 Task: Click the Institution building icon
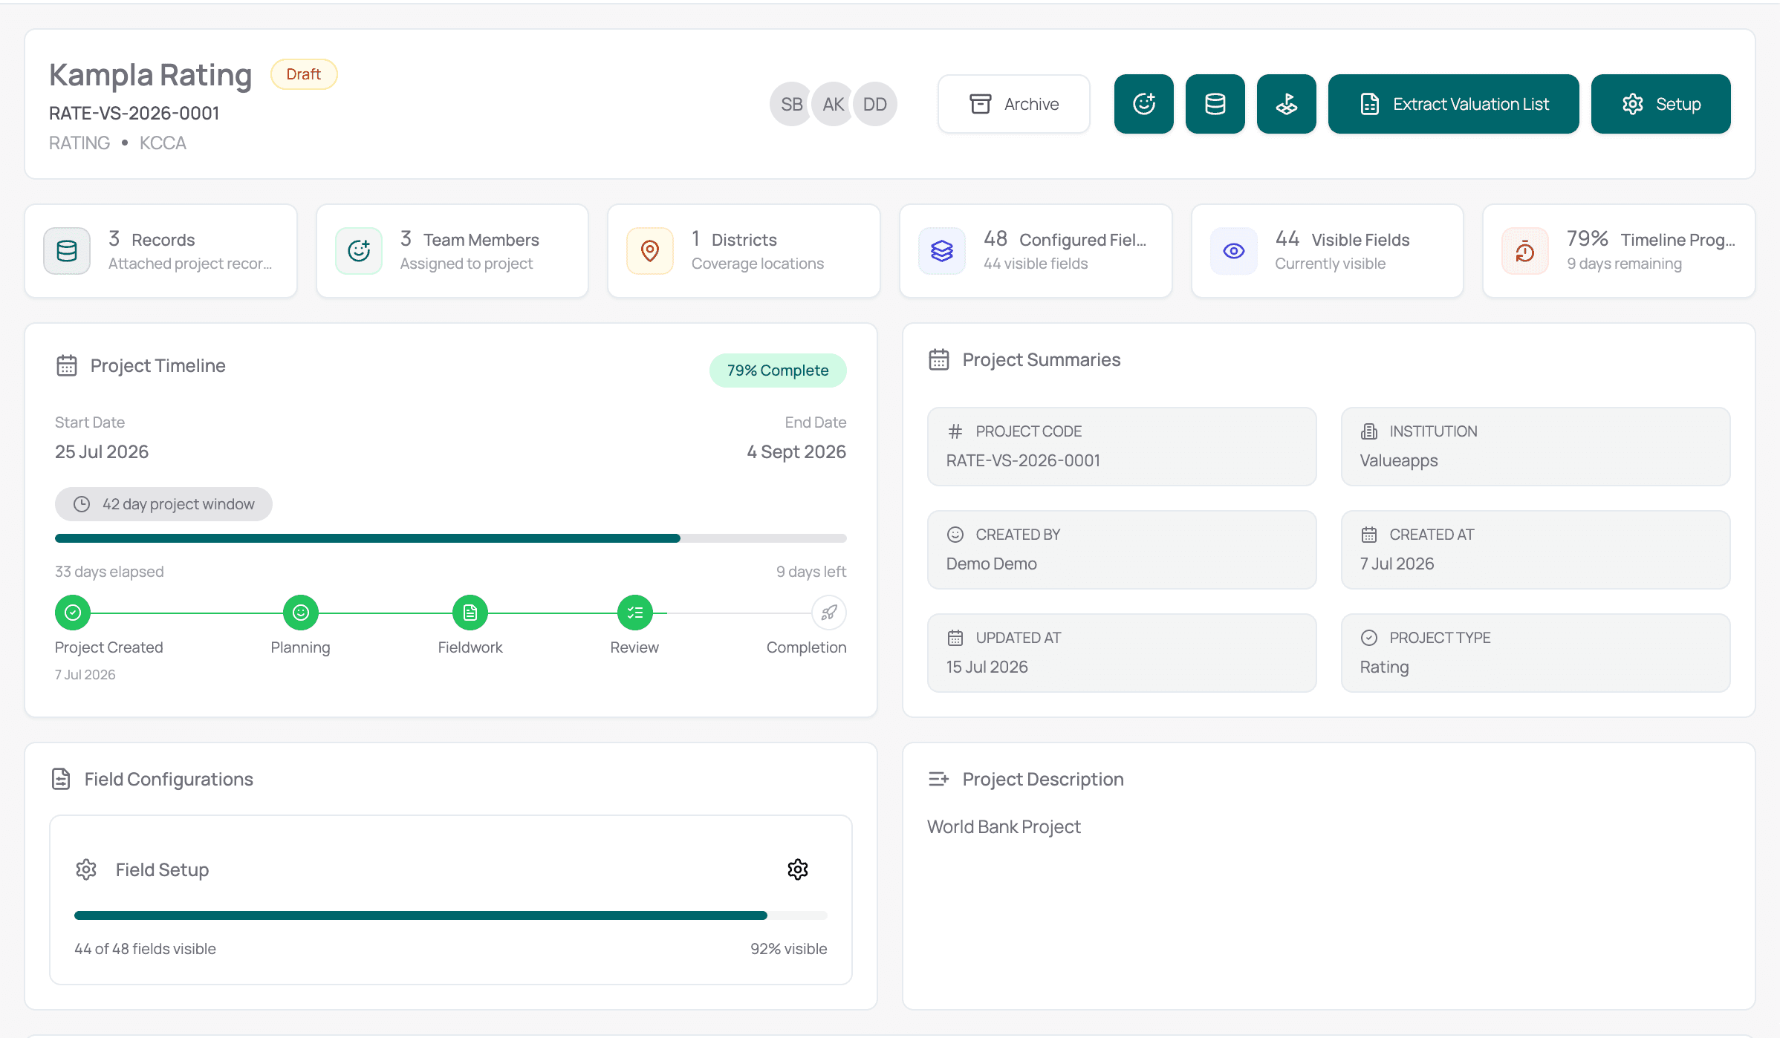[1369, 431]
